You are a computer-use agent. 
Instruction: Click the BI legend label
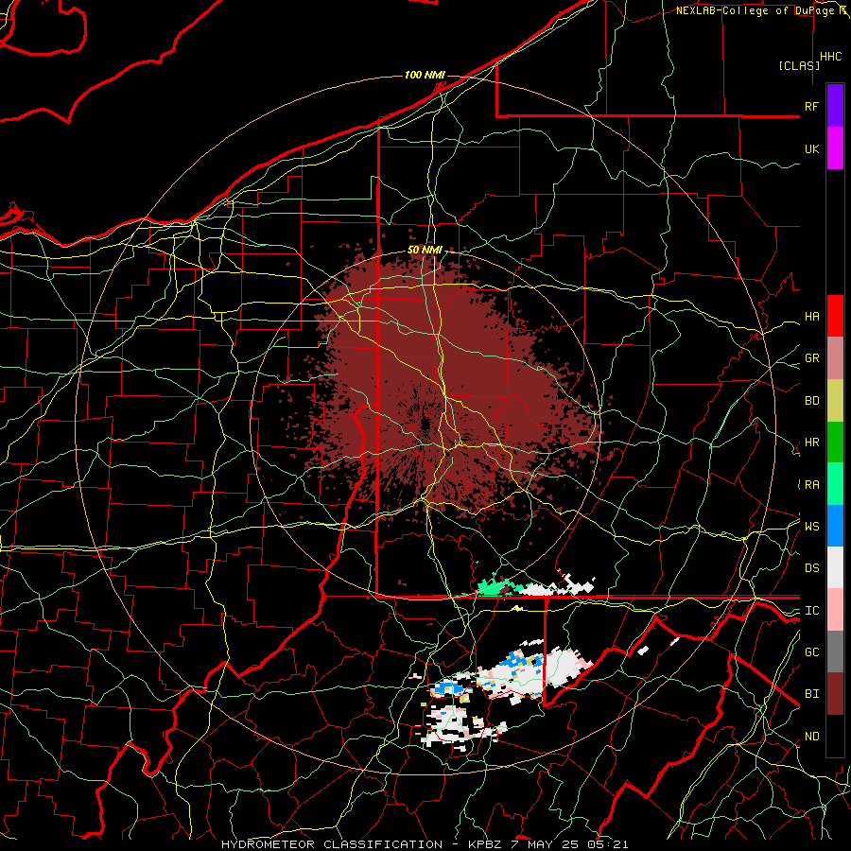pos(811,694)
